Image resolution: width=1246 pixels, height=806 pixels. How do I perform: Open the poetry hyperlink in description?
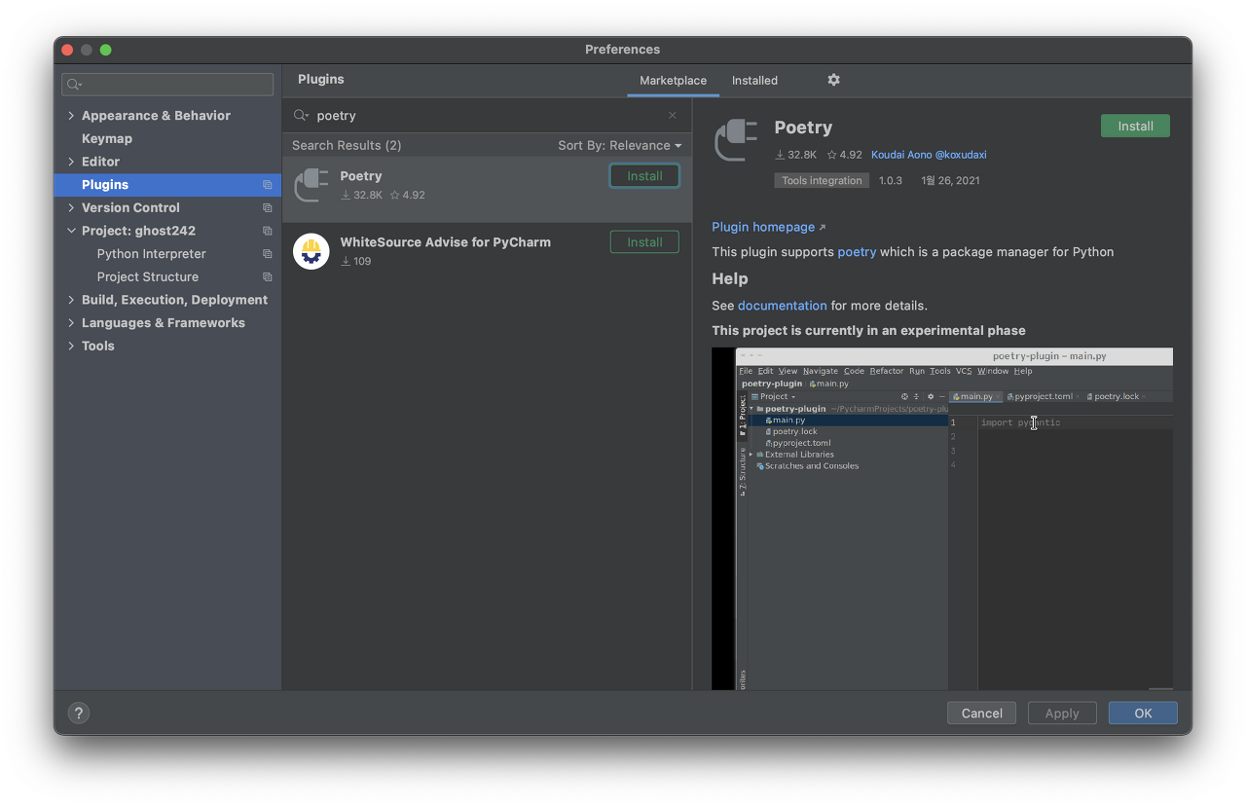pos(857,251)
